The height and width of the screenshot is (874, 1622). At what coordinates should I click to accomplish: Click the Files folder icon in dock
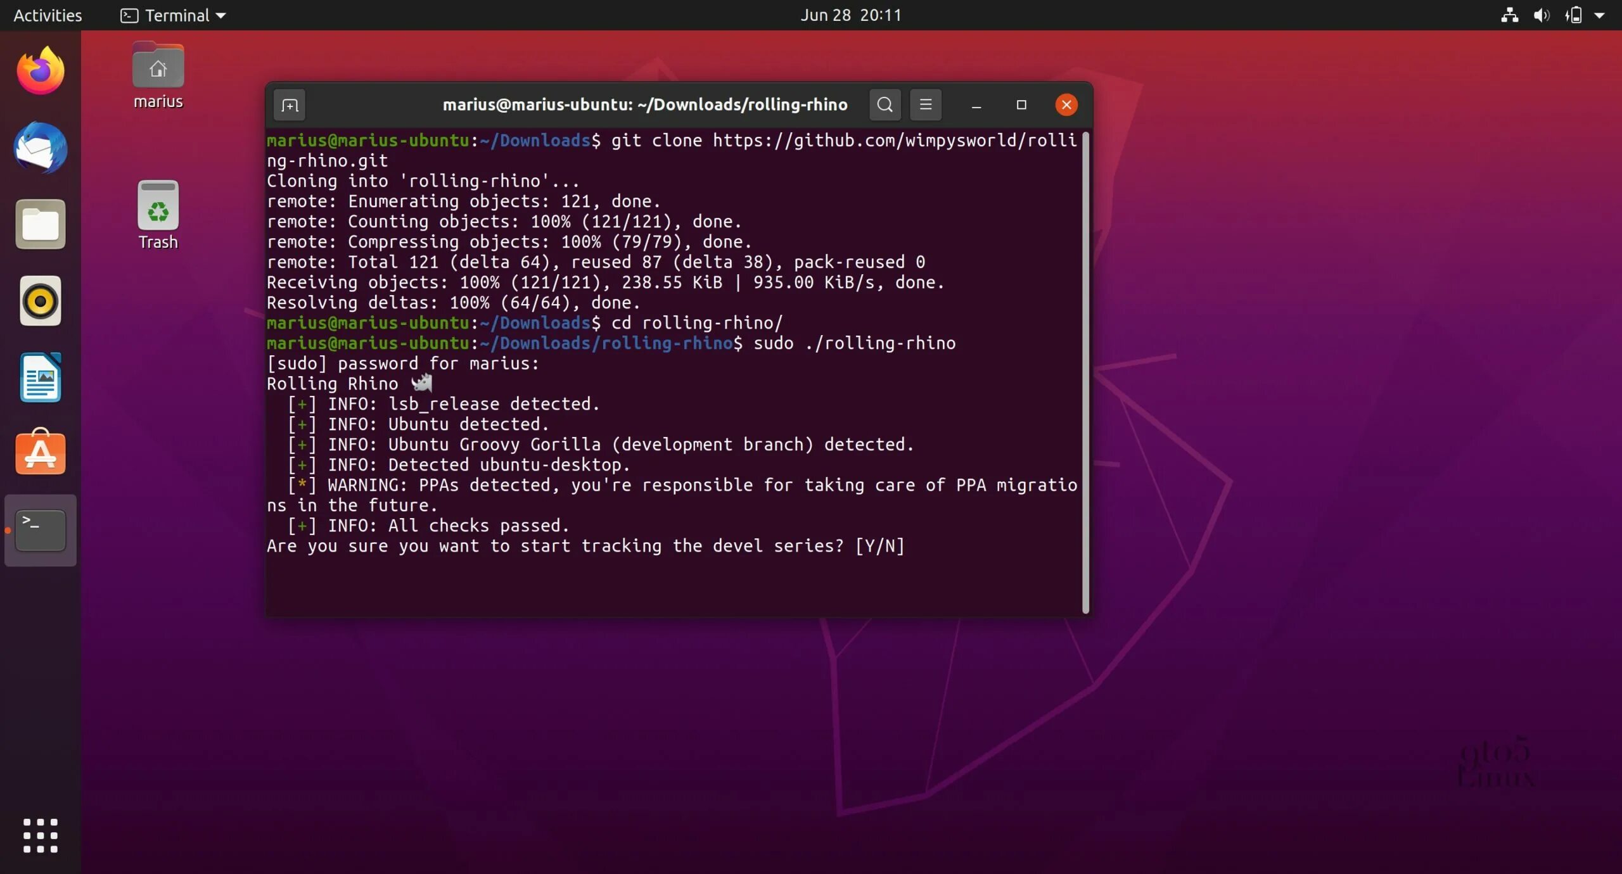pyautogui.click(x=40, y=224)
